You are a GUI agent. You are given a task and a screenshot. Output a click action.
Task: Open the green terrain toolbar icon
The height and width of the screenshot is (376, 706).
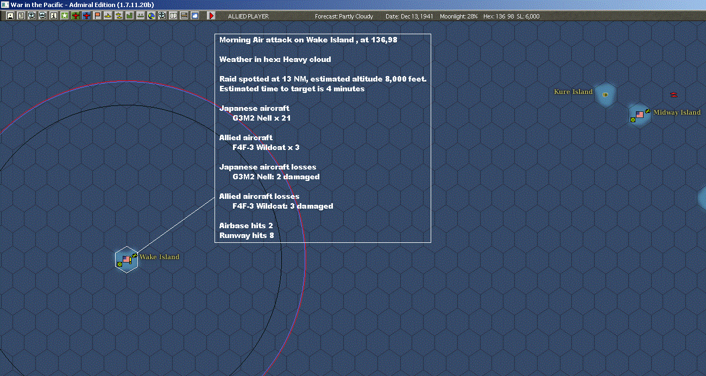click(x=129, y=16)
